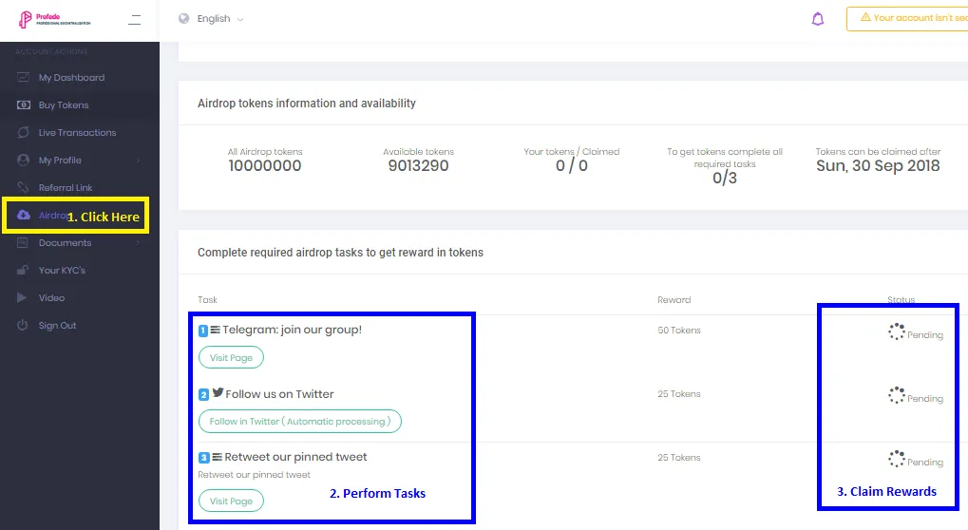This screenshot has width=968, height=530.
Task: Click the Live Transactions refresh icon
Action: point(24,132)
